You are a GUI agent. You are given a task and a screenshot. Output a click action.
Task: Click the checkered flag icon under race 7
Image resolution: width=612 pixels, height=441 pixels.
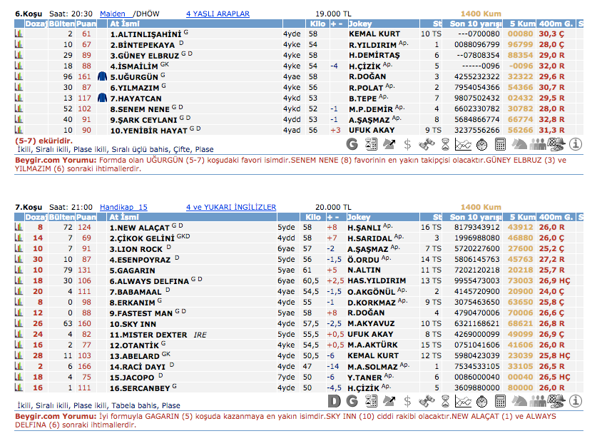[x=557, y=401]
